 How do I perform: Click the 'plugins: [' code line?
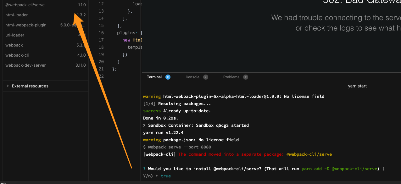(x=130, y=33)
